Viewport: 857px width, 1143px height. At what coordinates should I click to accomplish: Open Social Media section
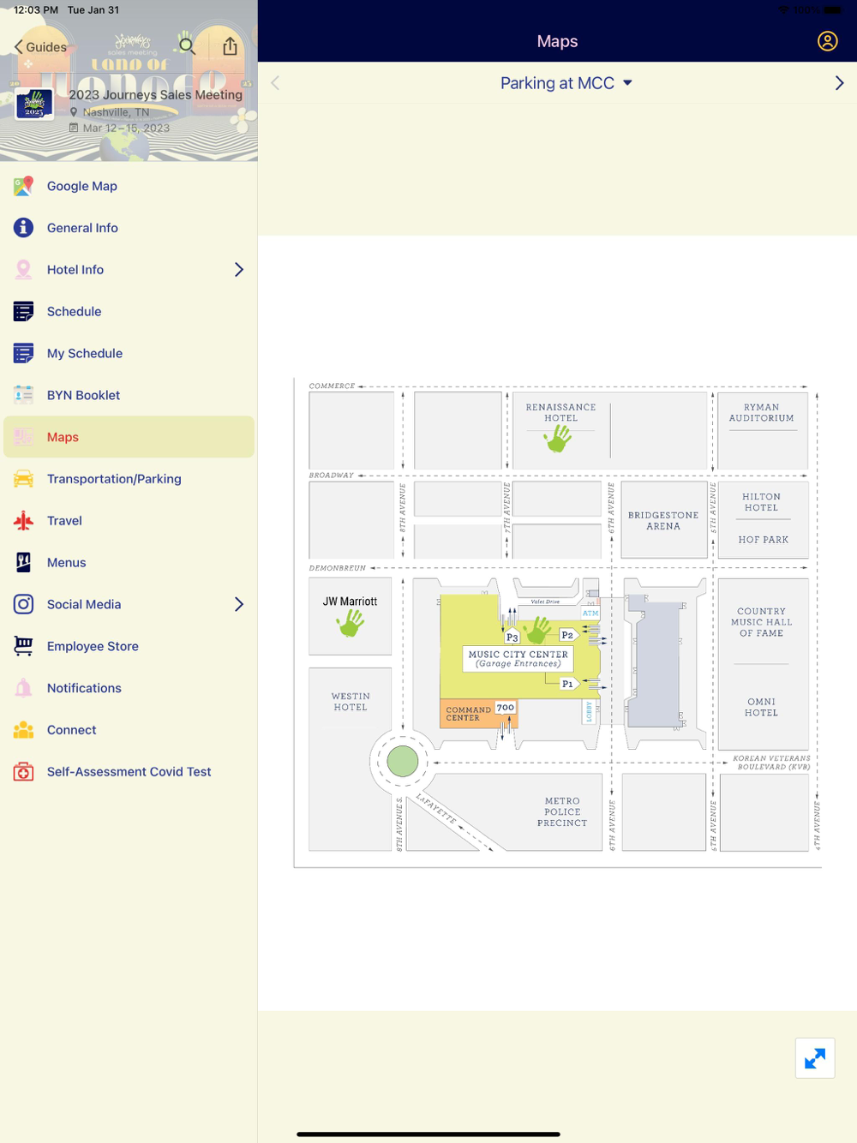[129, 605]
